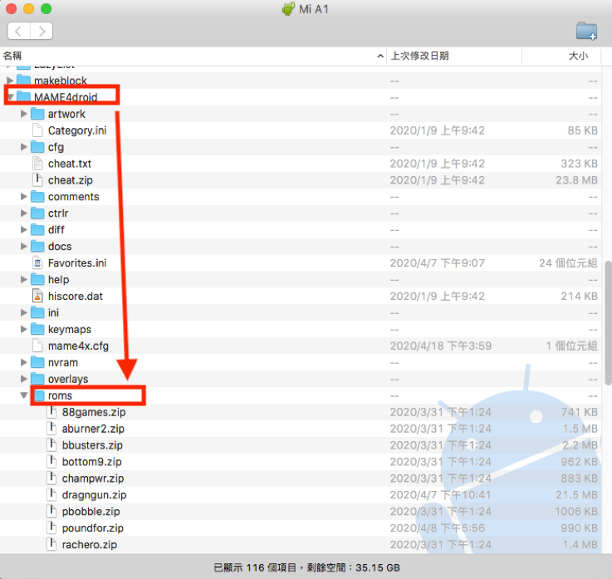Click the 2020/4/7 下午9:07 date of Favorites.ini
The image size is (612, 579).
tap(437, 263)
